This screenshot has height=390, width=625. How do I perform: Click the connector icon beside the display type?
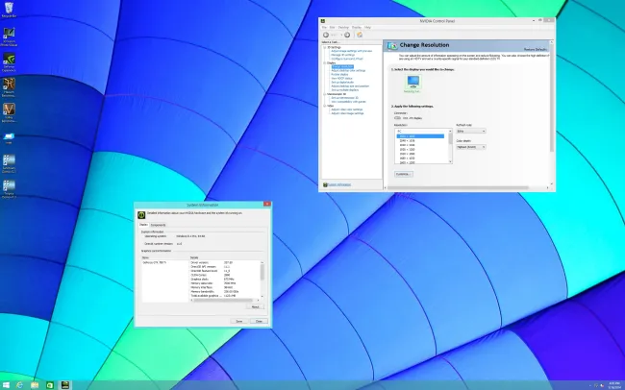(397, 118)
